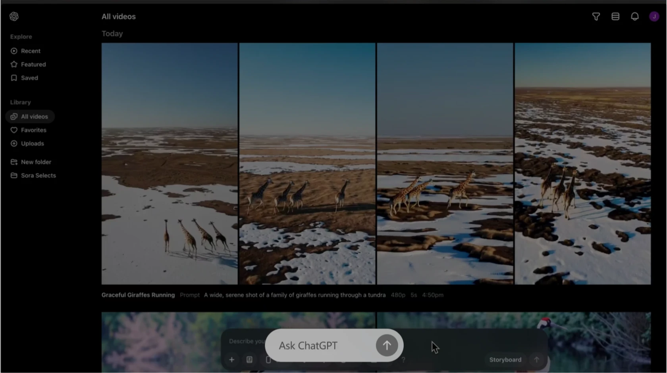Open the filter funnel icon
Image resolution: width=667 pixels, height=373 pixels.
point(596,16)
